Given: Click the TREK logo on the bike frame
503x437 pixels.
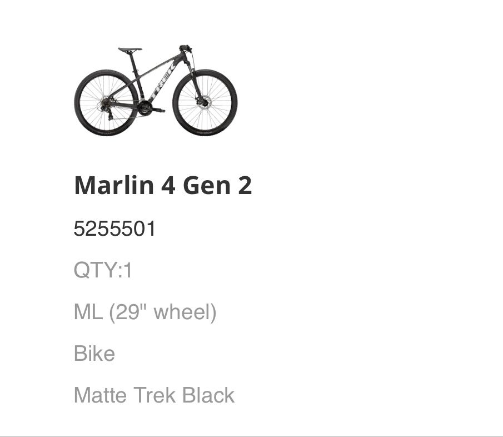Looking at the screenshot, I should point(162,83).
